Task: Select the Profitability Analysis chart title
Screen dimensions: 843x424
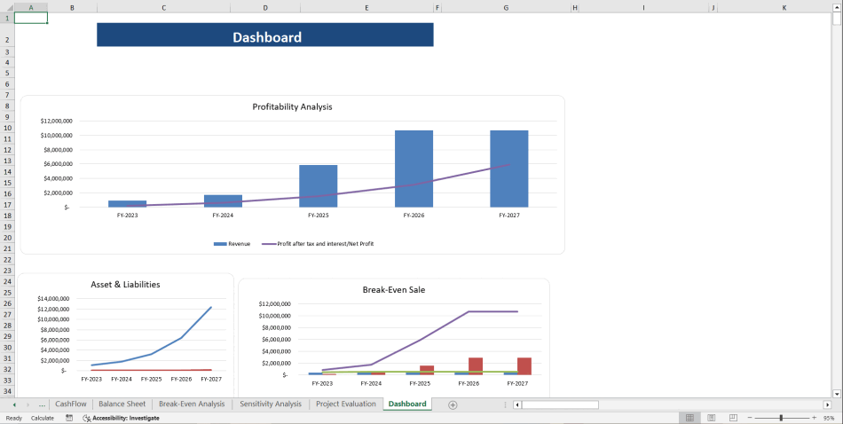Action: [x=292, y=106]
